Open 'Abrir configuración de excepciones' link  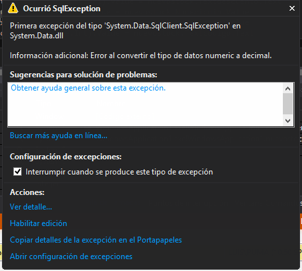(x=71, y=256)
